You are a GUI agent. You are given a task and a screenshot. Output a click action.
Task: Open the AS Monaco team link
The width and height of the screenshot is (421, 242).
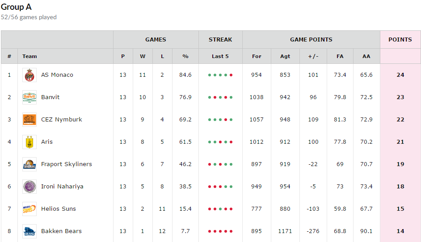[57, 75]
